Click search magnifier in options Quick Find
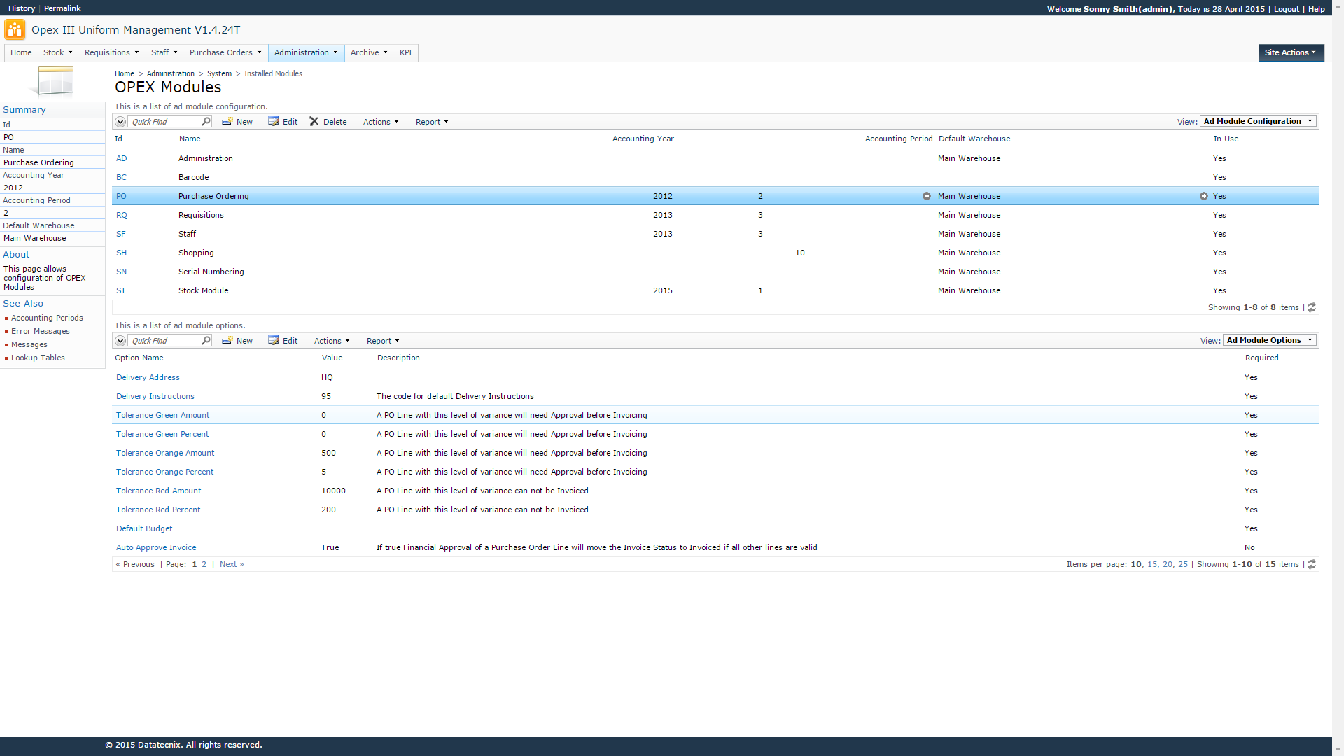Image resolution: width=1344 pixels, height=756 pixels. (206, 341)
